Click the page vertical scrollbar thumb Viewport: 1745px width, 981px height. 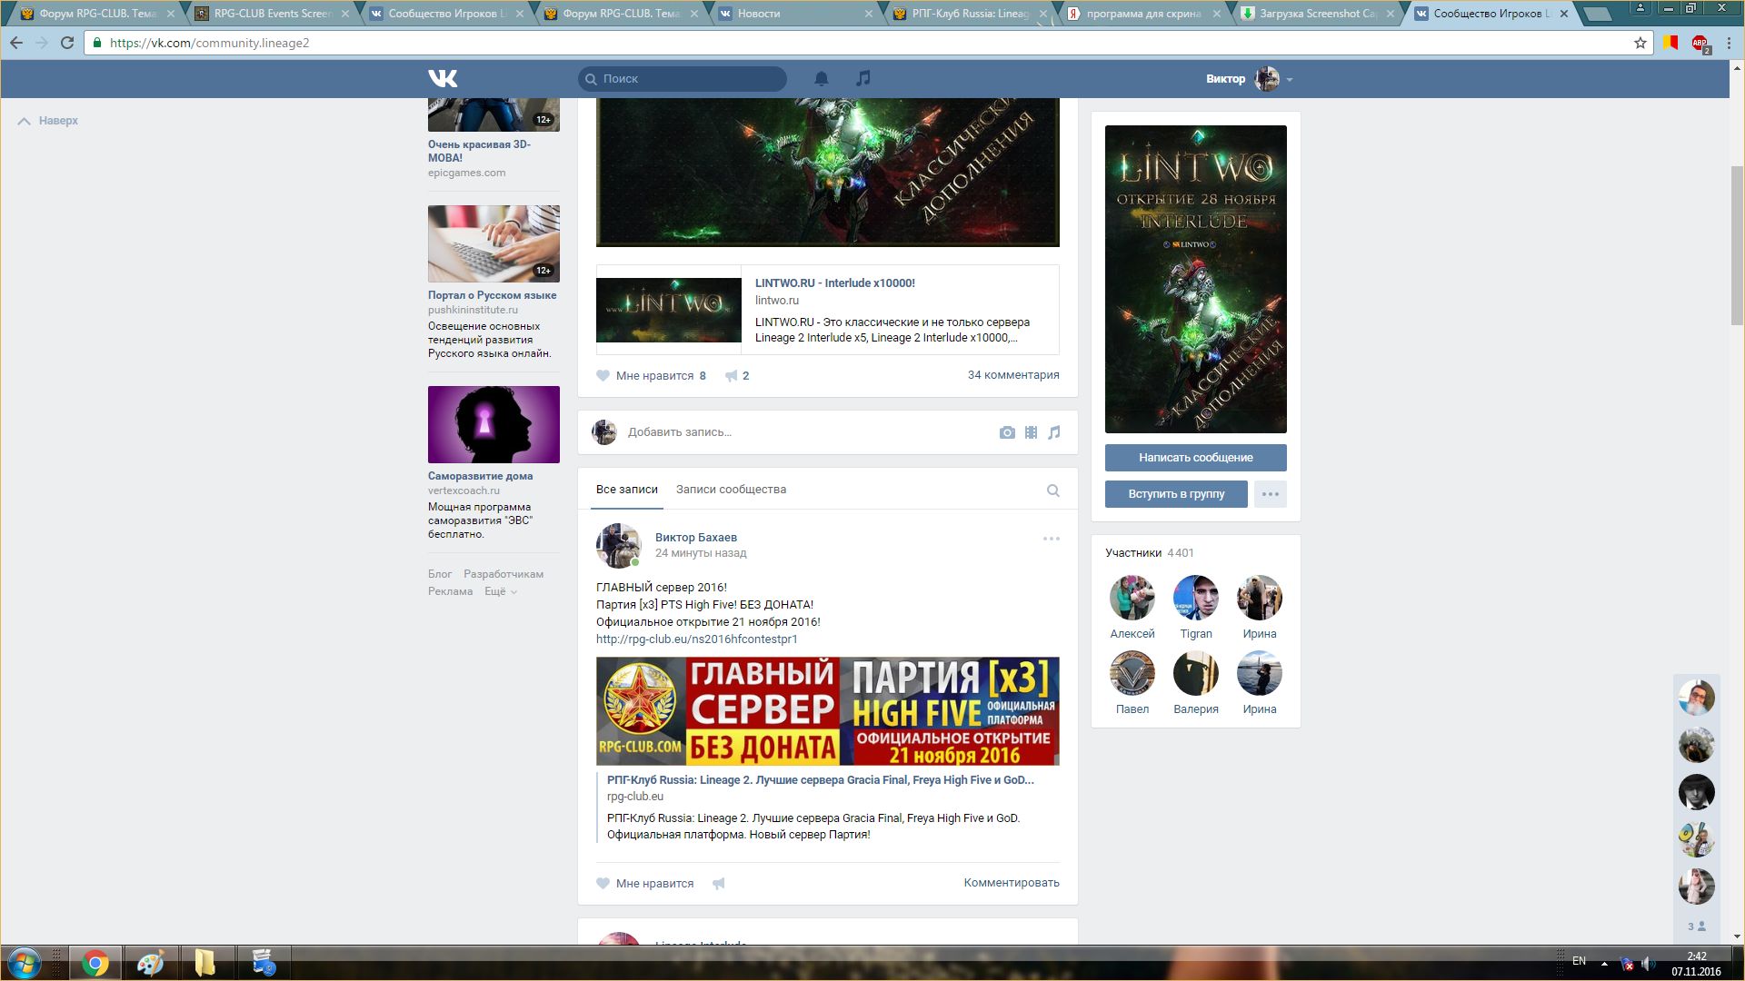[1737, 245]
